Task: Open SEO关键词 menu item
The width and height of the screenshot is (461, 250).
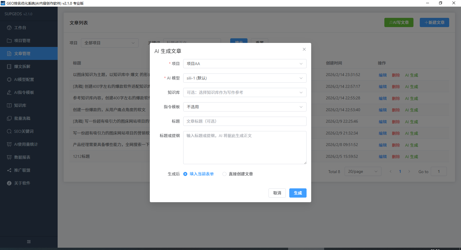Action: coord(29,131)
